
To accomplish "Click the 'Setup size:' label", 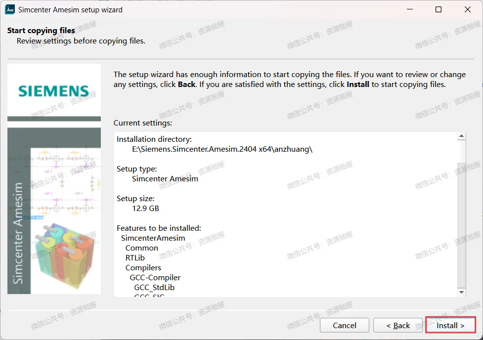I will click(135, 198).
